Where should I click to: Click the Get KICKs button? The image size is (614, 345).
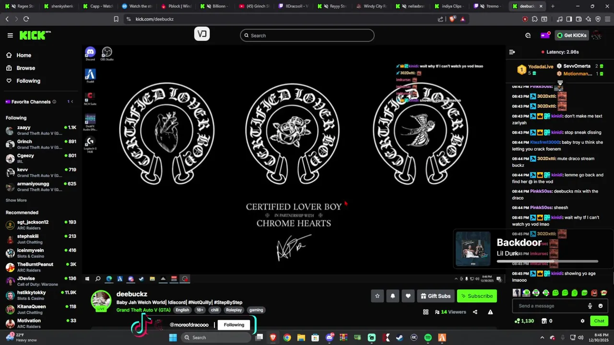pos(572,35)
